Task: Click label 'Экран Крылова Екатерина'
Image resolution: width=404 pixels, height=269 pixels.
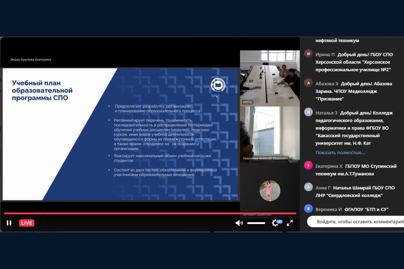Action: click(x=31, y=59)
